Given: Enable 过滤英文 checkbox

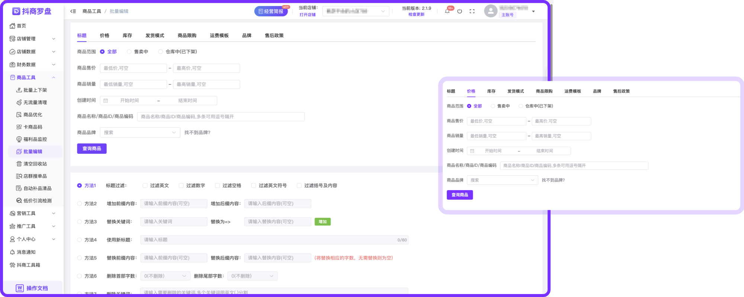Looking at the screenshot, I should 145,186.
